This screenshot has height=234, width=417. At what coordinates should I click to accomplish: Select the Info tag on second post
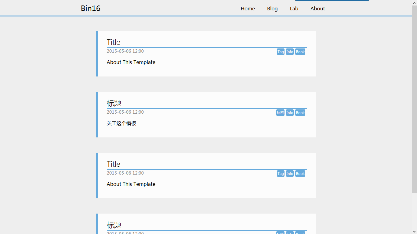tap(290, 113)
